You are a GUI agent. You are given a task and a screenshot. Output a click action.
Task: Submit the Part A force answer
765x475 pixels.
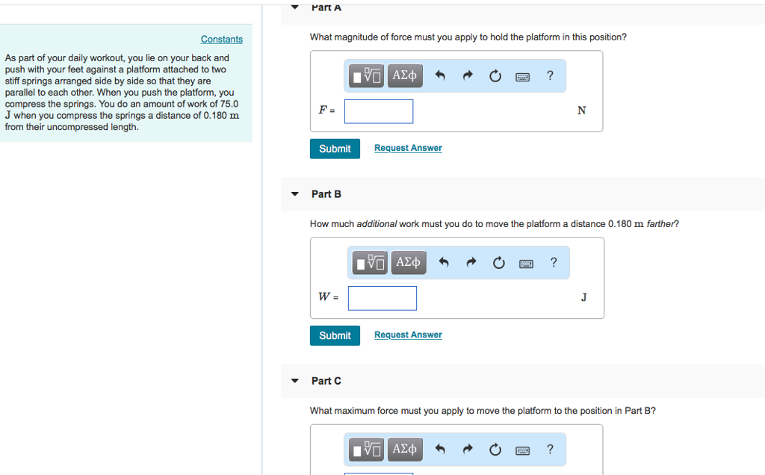[335, 149]
